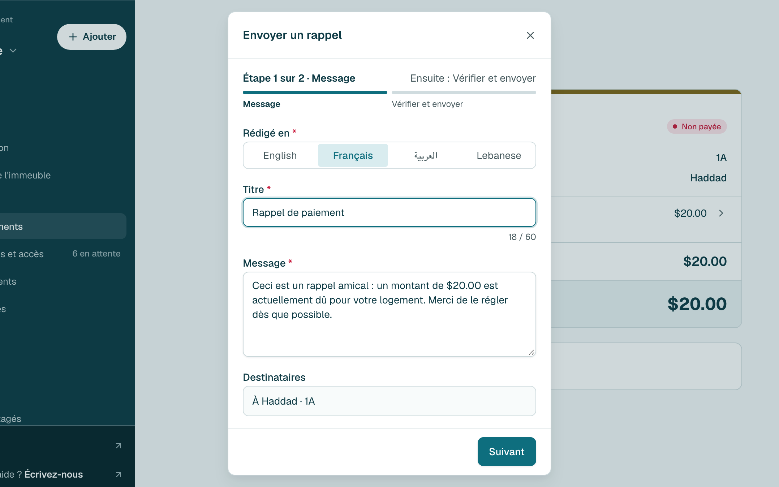779x487 pixels.
Task: Click the '18 / 60' character counter
Action: pos(522,237)
